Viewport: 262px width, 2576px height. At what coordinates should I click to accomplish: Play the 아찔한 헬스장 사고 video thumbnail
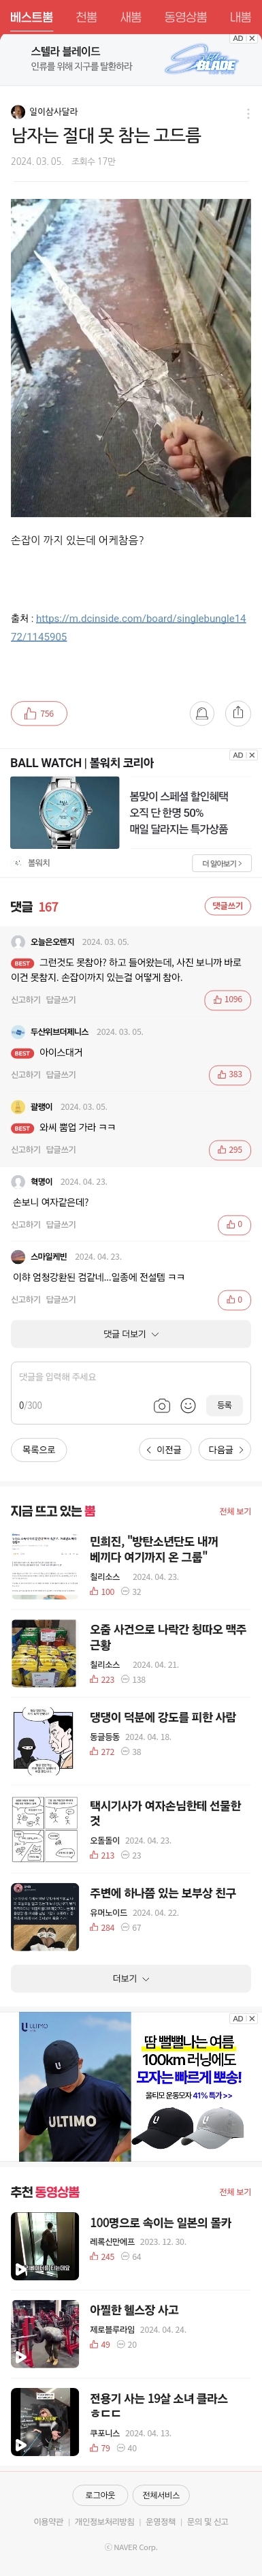click(45, 2335)
